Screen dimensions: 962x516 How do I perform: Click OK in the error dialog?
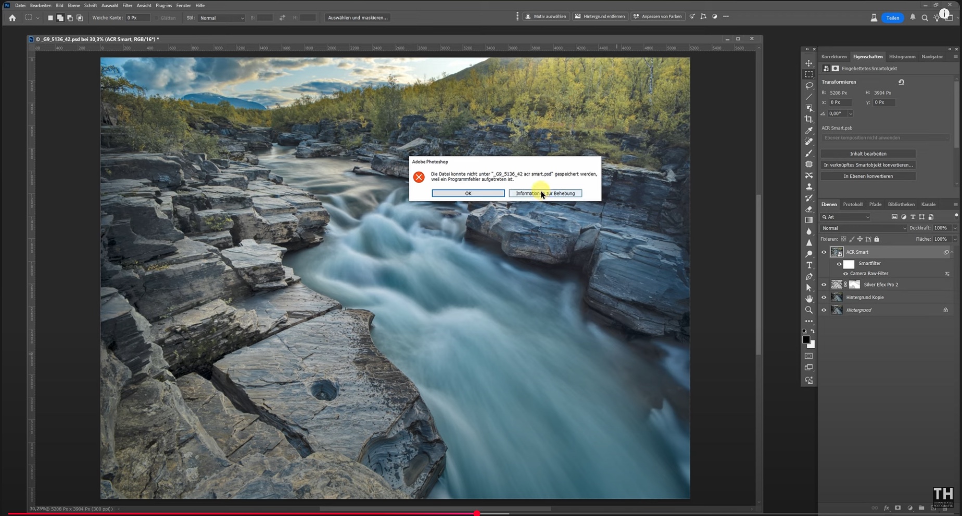(468, 193)
